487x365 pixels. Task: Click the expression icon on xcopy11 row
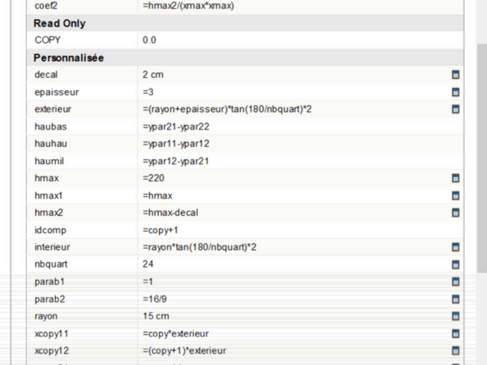(455, 333)
